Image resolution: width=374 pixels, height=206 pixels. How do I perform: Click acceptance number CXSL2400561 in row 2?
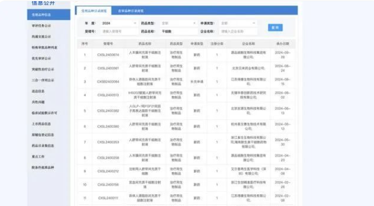(108, 68)
